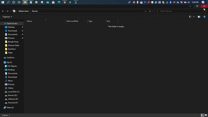Open pinned Pictures under Quick access
This screenshot has width=208, height=117.
pos(11,38)
